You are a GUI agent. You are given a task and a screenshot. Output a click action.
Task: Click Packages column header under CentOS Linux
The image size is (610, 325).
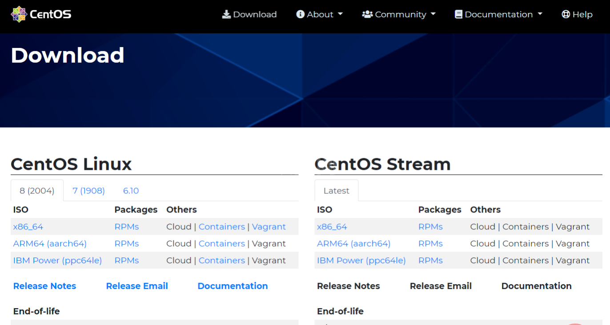pyautogui.click(x=136, y=209)
